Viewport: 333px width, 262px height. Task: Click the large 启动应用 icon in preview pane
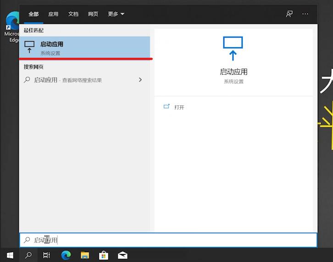233,49
